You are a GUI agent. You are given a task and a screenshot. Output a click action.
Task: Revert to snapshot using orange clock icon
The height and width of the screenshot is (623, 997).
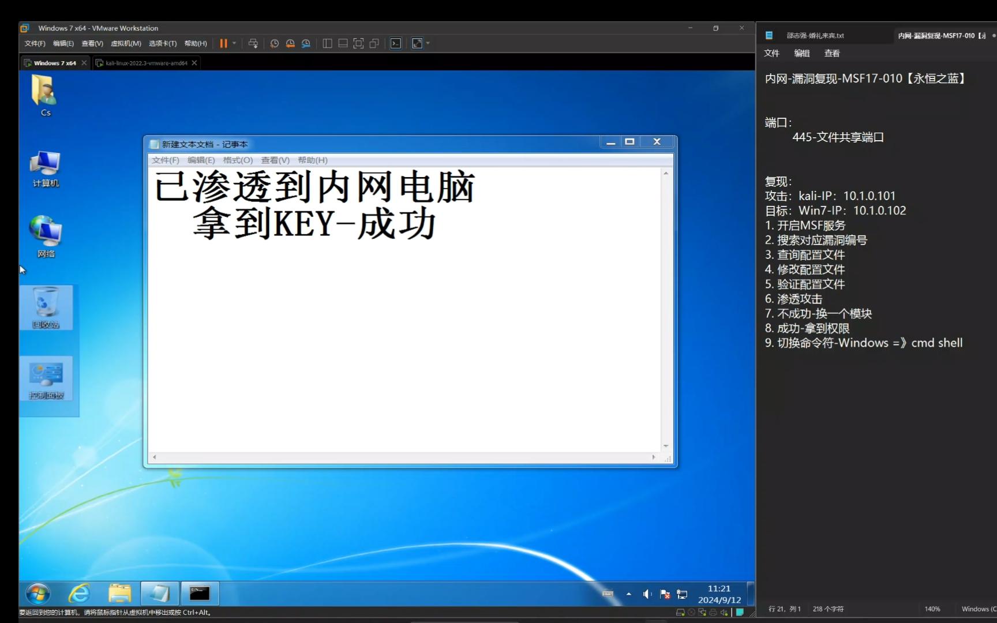pyautogui.click(x=290, y=43)
